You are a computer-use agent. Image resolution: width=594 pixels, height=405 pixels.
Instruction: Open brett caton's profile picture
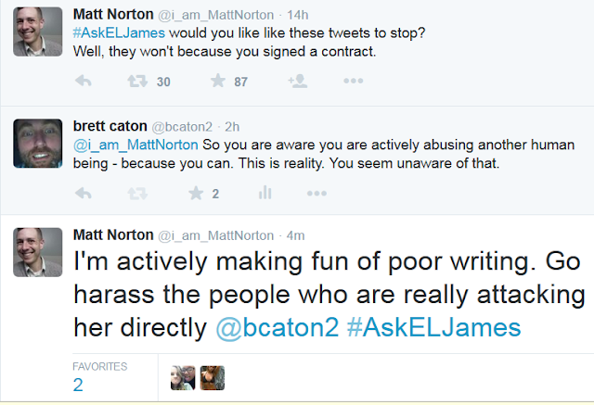click(x=37, y=144)
